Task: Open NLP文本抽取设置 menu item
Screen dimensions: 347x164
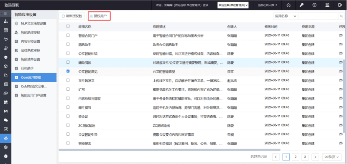Action: (34, 23)
